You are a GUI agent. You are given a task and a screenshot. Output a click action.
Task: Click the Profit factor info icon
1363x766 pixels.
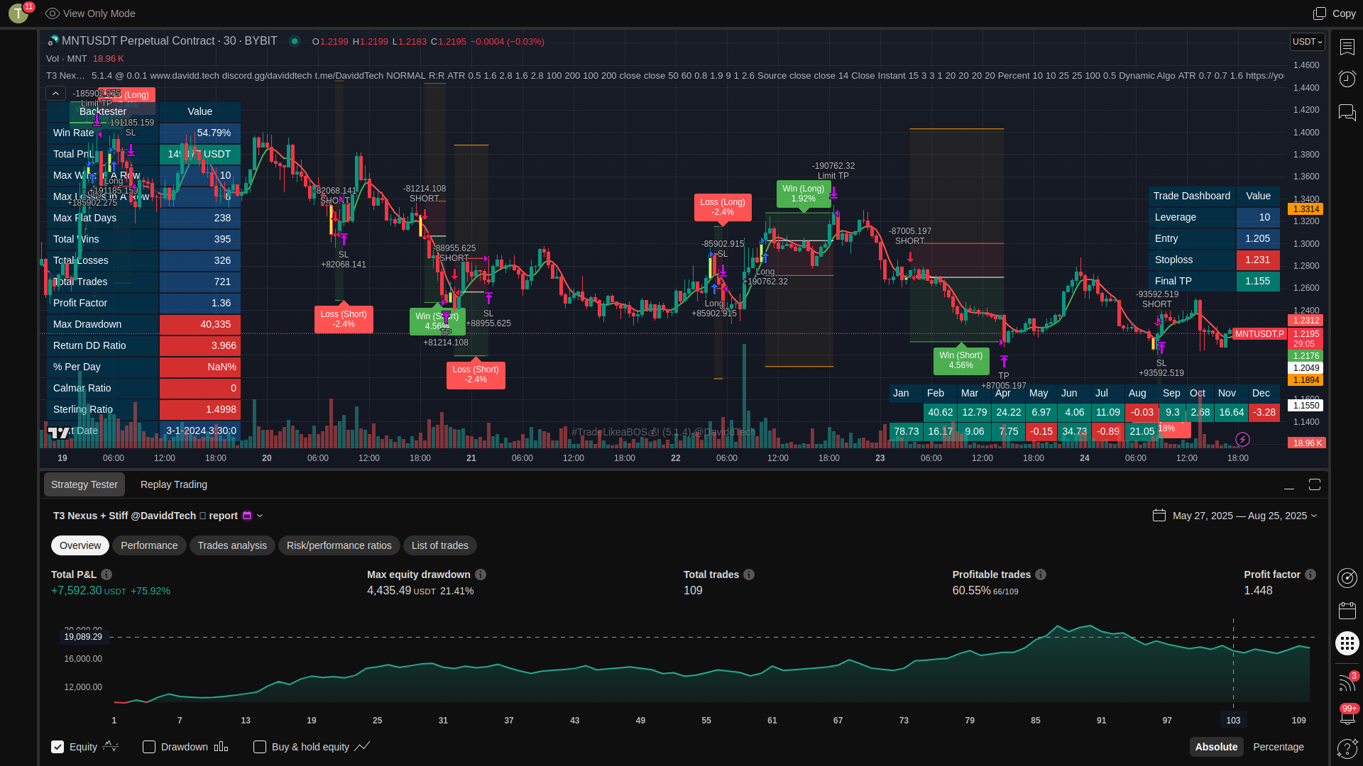click(1310, 574)
